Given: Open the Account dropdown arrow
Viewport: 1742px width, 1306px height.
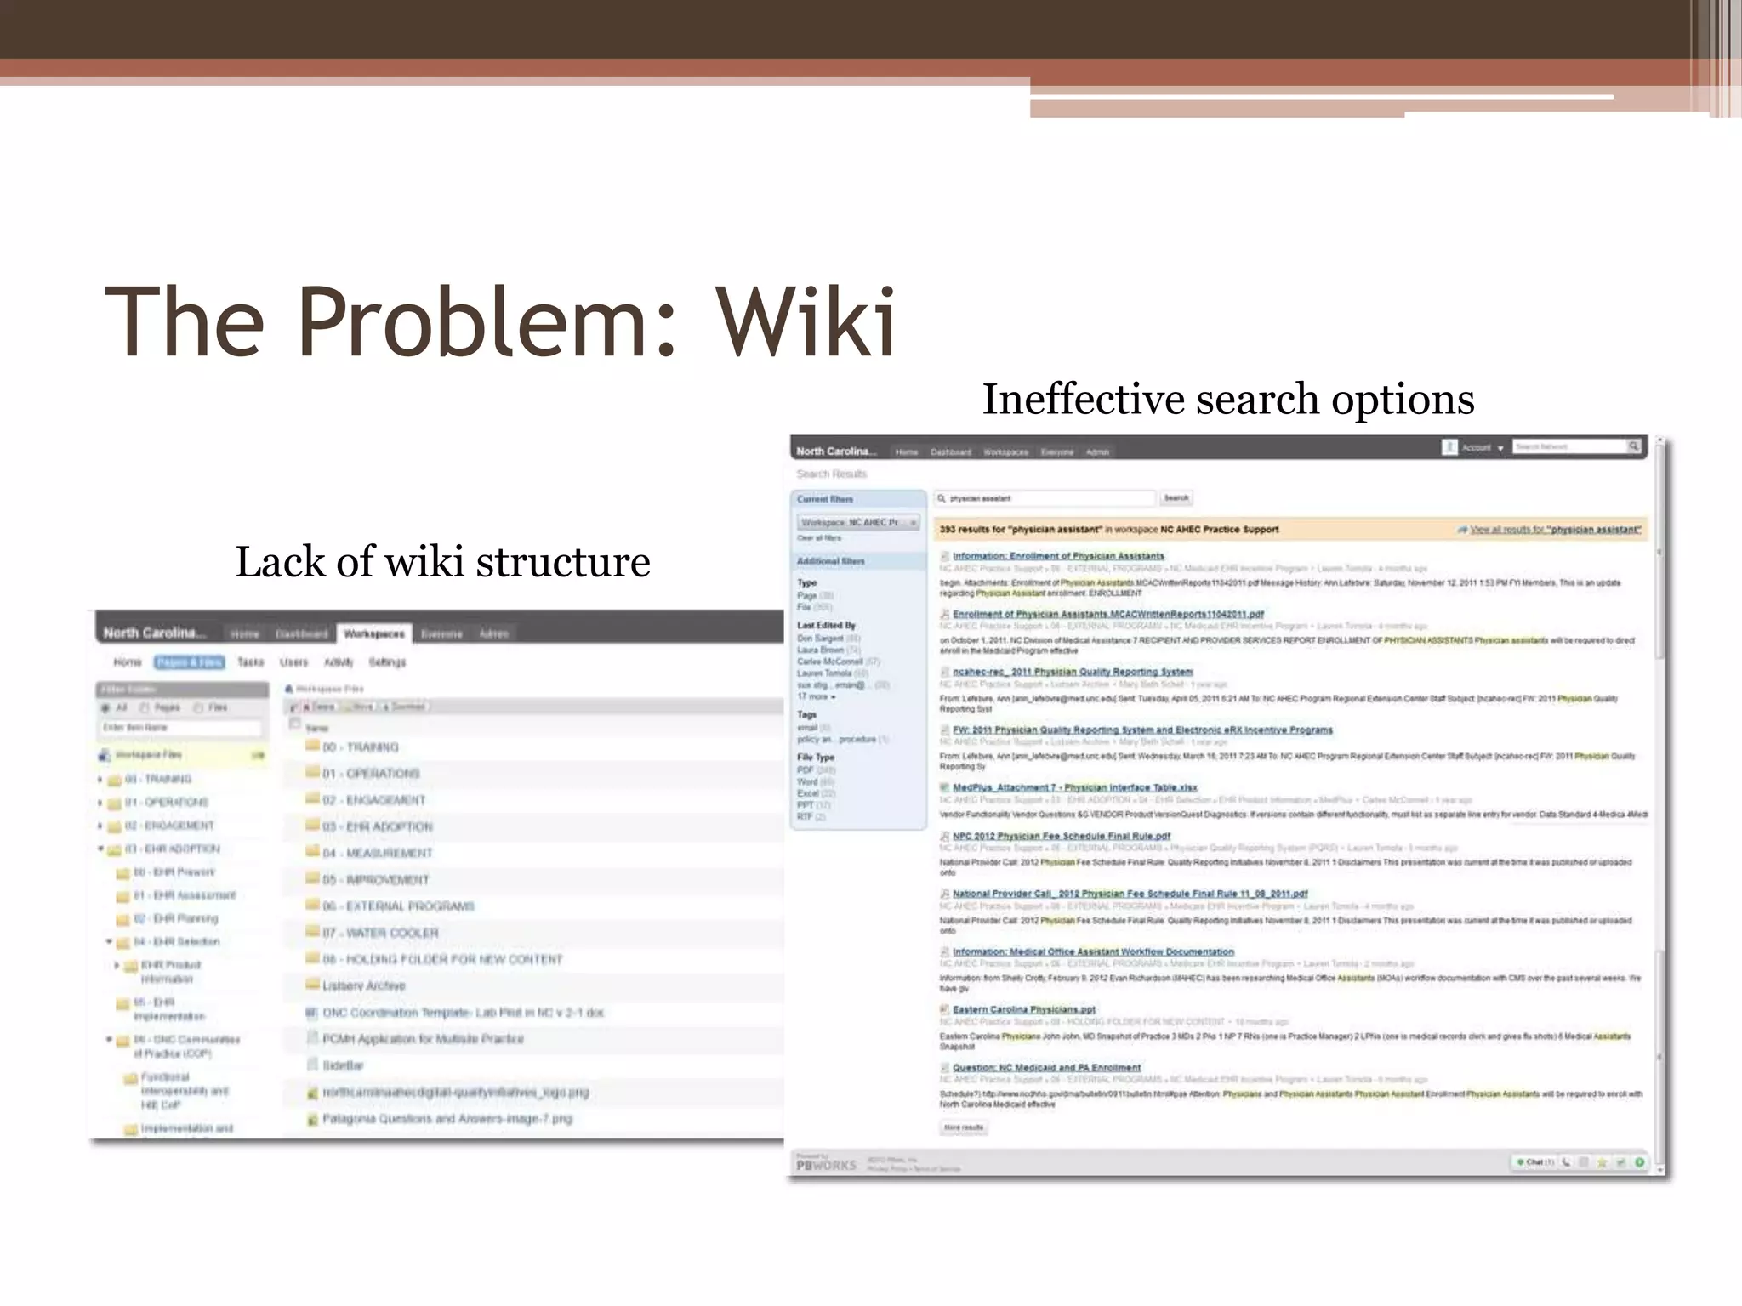Looking at the screenshot, I should [x=1500, y=448].
